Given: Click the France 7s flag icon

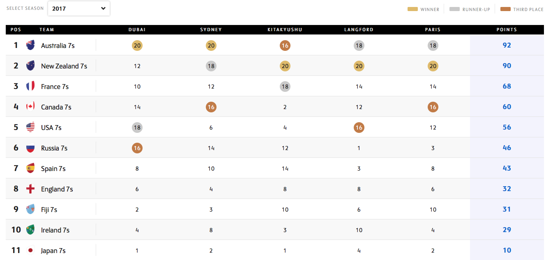Looking at the screenshot, I should [30, 87].
